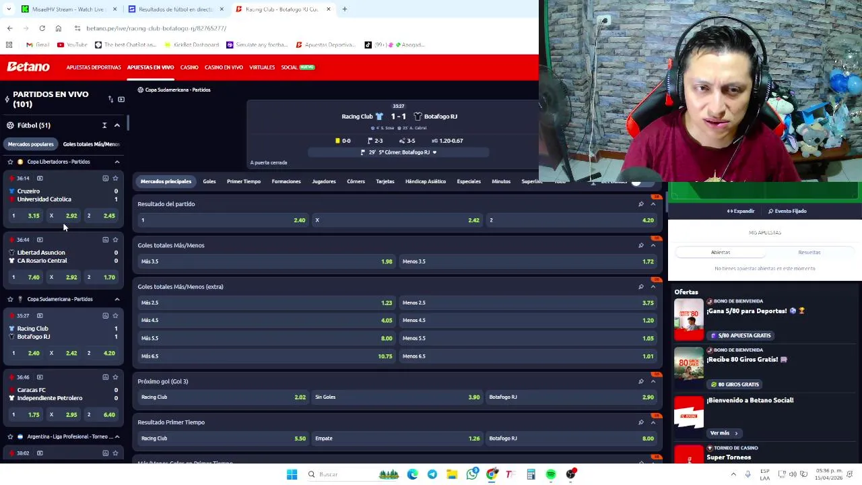The height and width of the screenshot is (485, 862).
Task: Reload the page with browser refresh button
Action: click(x=42, y=28)
